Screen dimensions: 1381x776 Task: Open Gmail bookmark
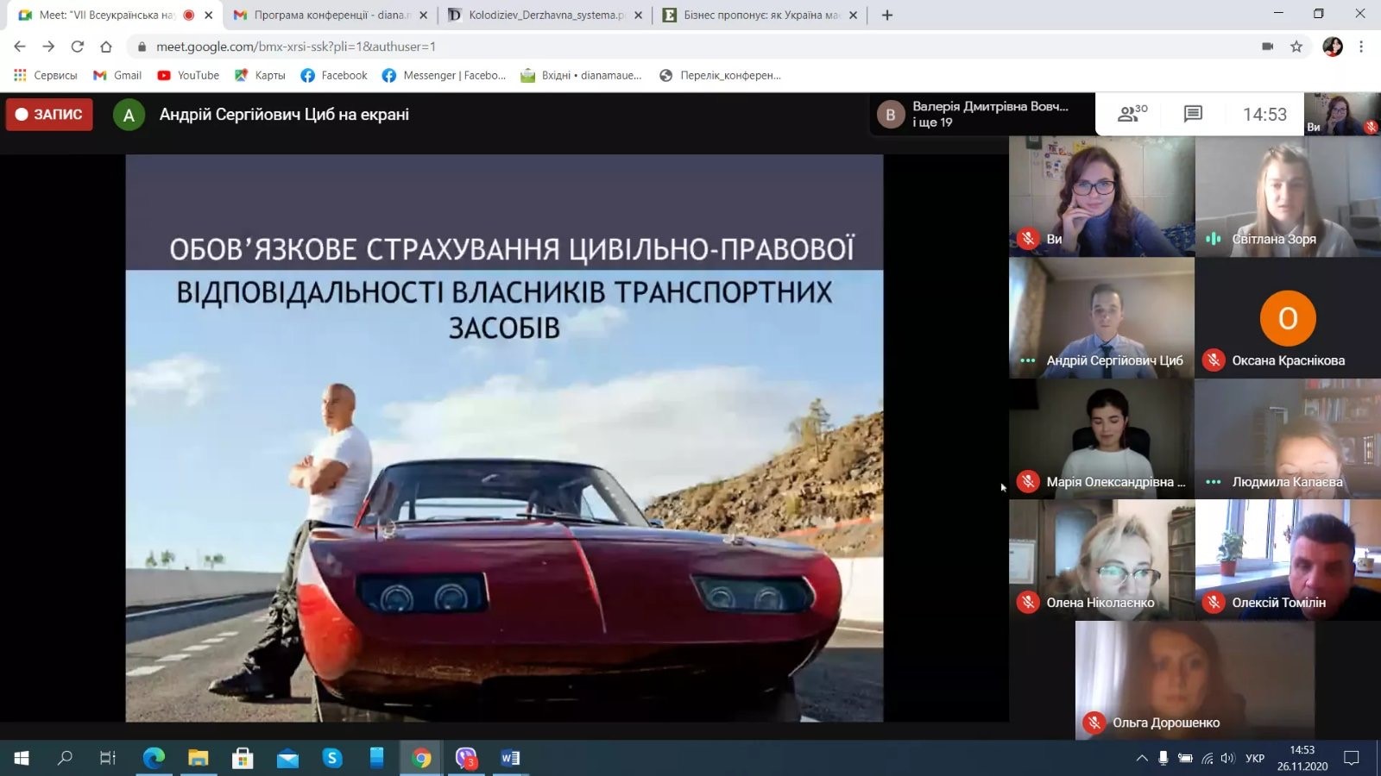pyautogui.click(x=117, y=75)
